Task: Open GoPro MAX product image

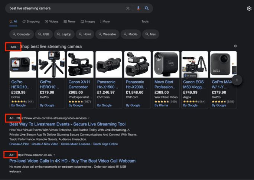Action: [x=224, y=65]
